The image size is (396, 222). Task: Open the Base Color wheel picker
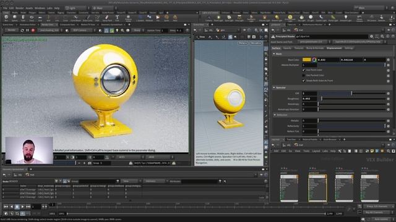(x=314, y=60)
